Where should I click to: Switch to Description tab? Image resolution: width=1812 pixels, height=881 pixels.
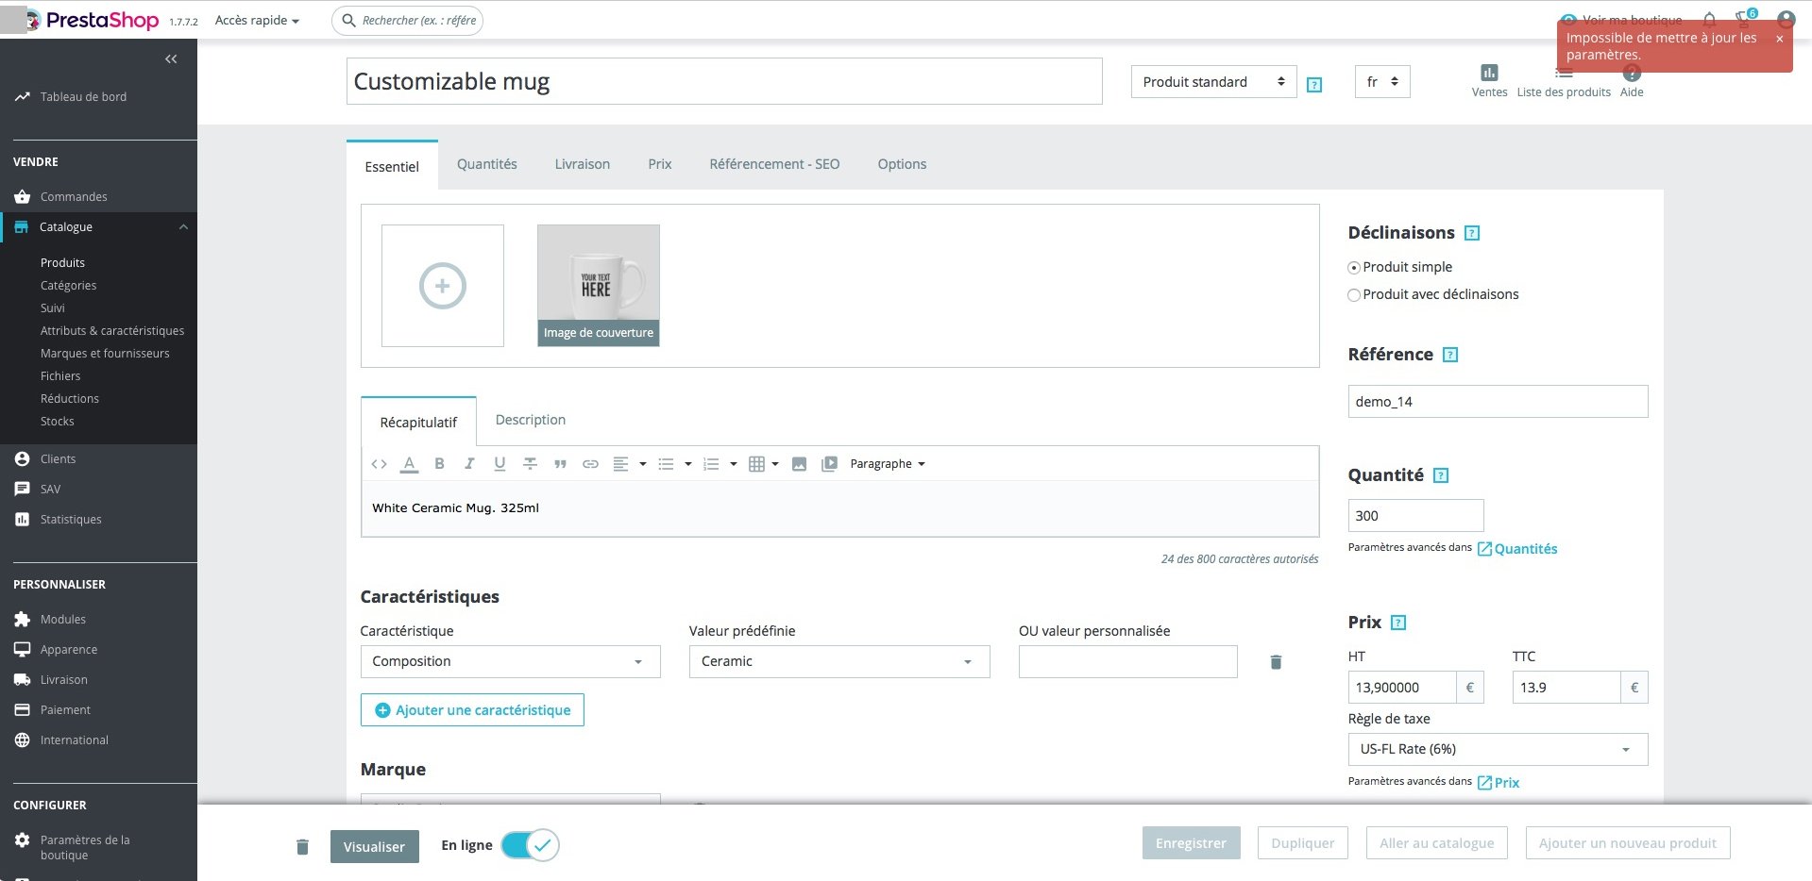point(530,420)
